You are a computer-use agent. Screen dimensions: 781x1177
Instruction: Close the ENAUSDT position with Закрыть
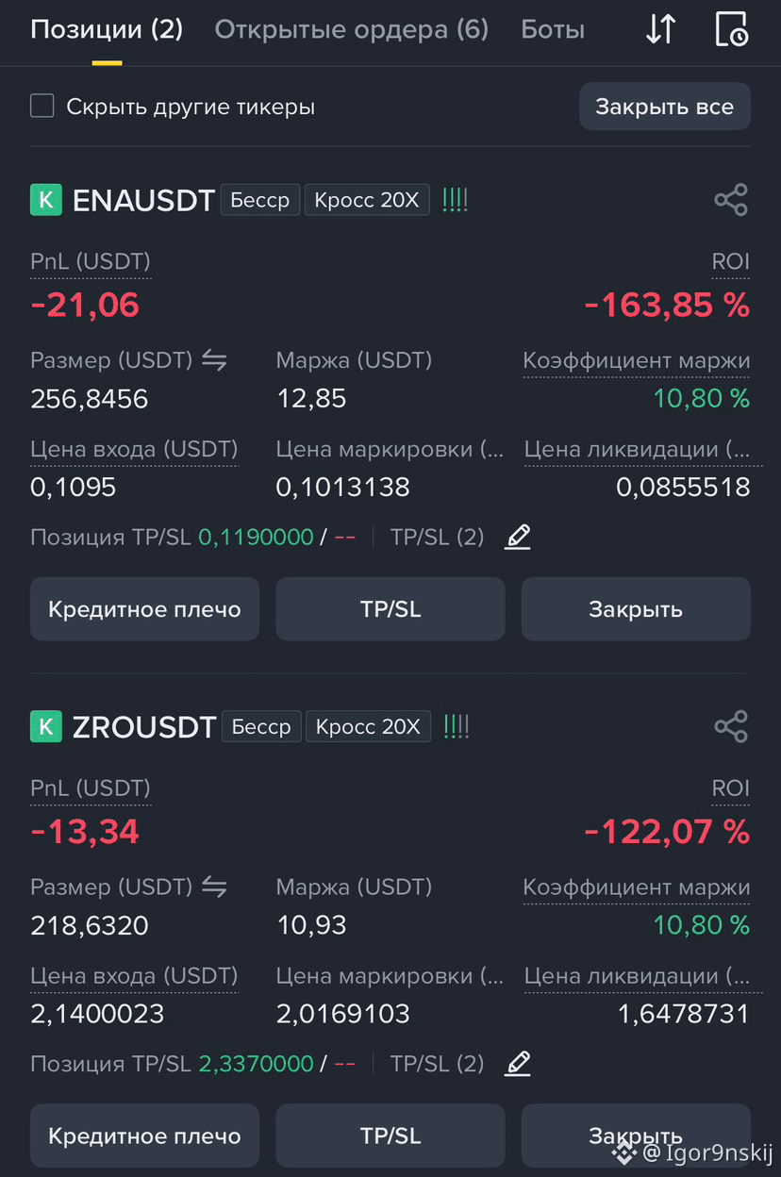636,609
